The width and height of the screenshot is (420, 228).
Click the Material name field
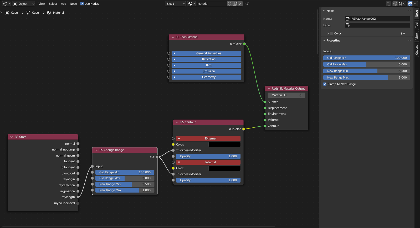(x=211, y=4)
